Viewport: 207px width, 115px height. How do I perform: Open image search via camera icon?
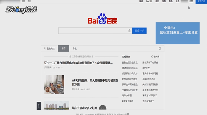(129, 31)
